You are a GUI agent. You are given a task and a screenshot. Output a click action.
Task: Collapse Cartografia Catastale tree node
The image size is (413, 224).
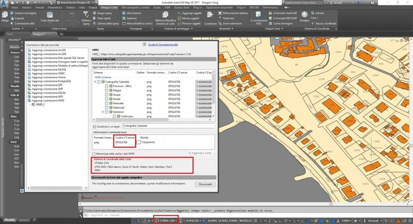pyautogui.click(x=95, y=82)
